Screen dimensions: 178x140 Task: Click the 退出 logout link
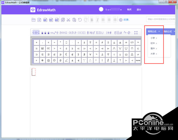tap(139, 10)
